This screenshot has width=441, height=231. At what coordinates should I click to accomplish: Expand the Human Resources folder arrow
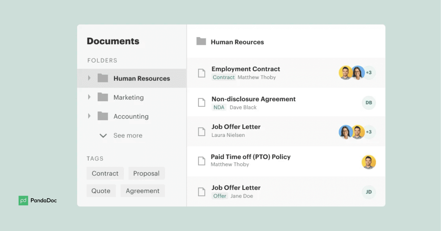pos(89,78)
